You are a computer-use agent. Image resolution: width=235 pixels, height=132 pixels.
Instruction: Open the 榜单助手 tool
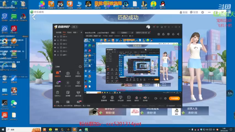point(78,84)
